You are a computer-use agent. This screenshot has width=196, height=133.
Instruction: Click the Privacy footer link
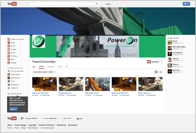pos(17,128)
